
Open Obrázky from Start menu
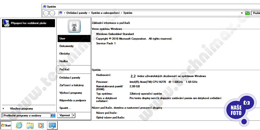click(x=74, y=54)
